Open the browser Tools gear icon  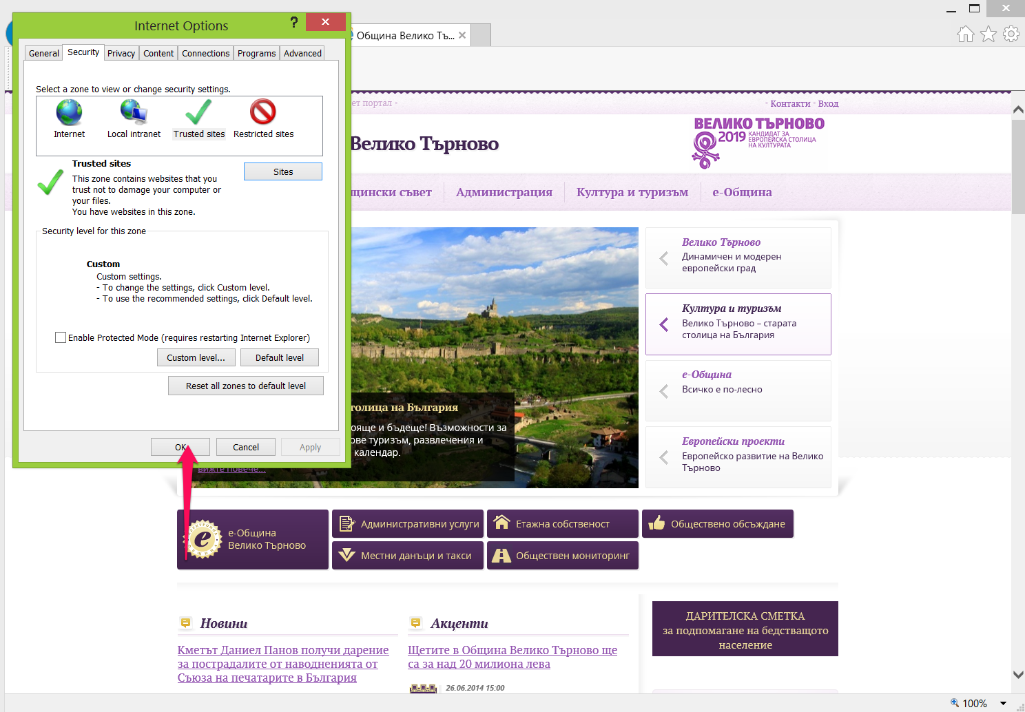coord(1011,34)
